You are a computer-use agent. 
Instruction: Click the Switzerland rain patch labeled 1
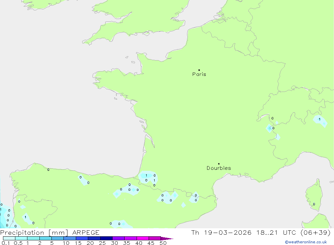(x=320, y=121)
